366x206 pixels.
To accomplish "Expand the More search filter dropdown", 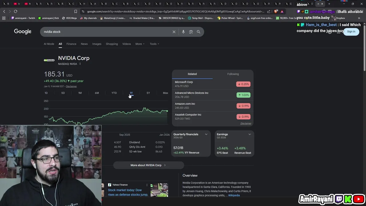I will 140,44.
